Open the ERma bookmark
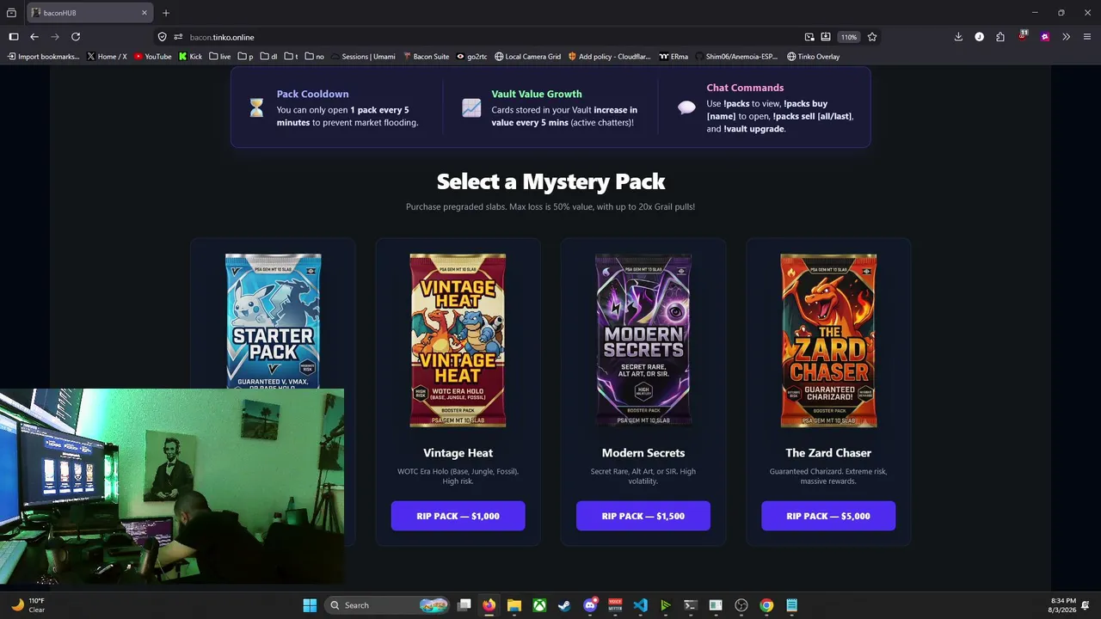The image size is (1101, 619). coord(674,57)
